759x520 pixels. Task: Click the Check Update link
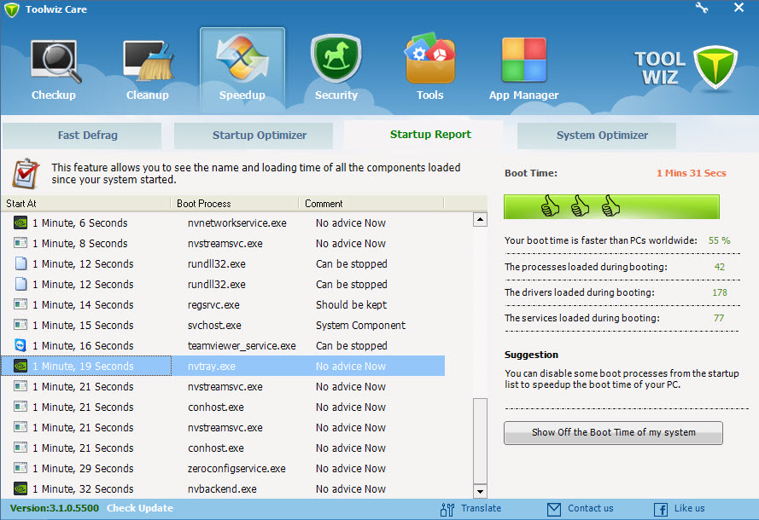click(x=139, y=508)
